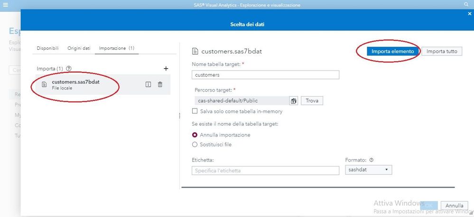Delete customers.sas7bdat with trash icon
474x217 pixels.
click(x=160, y=84)
